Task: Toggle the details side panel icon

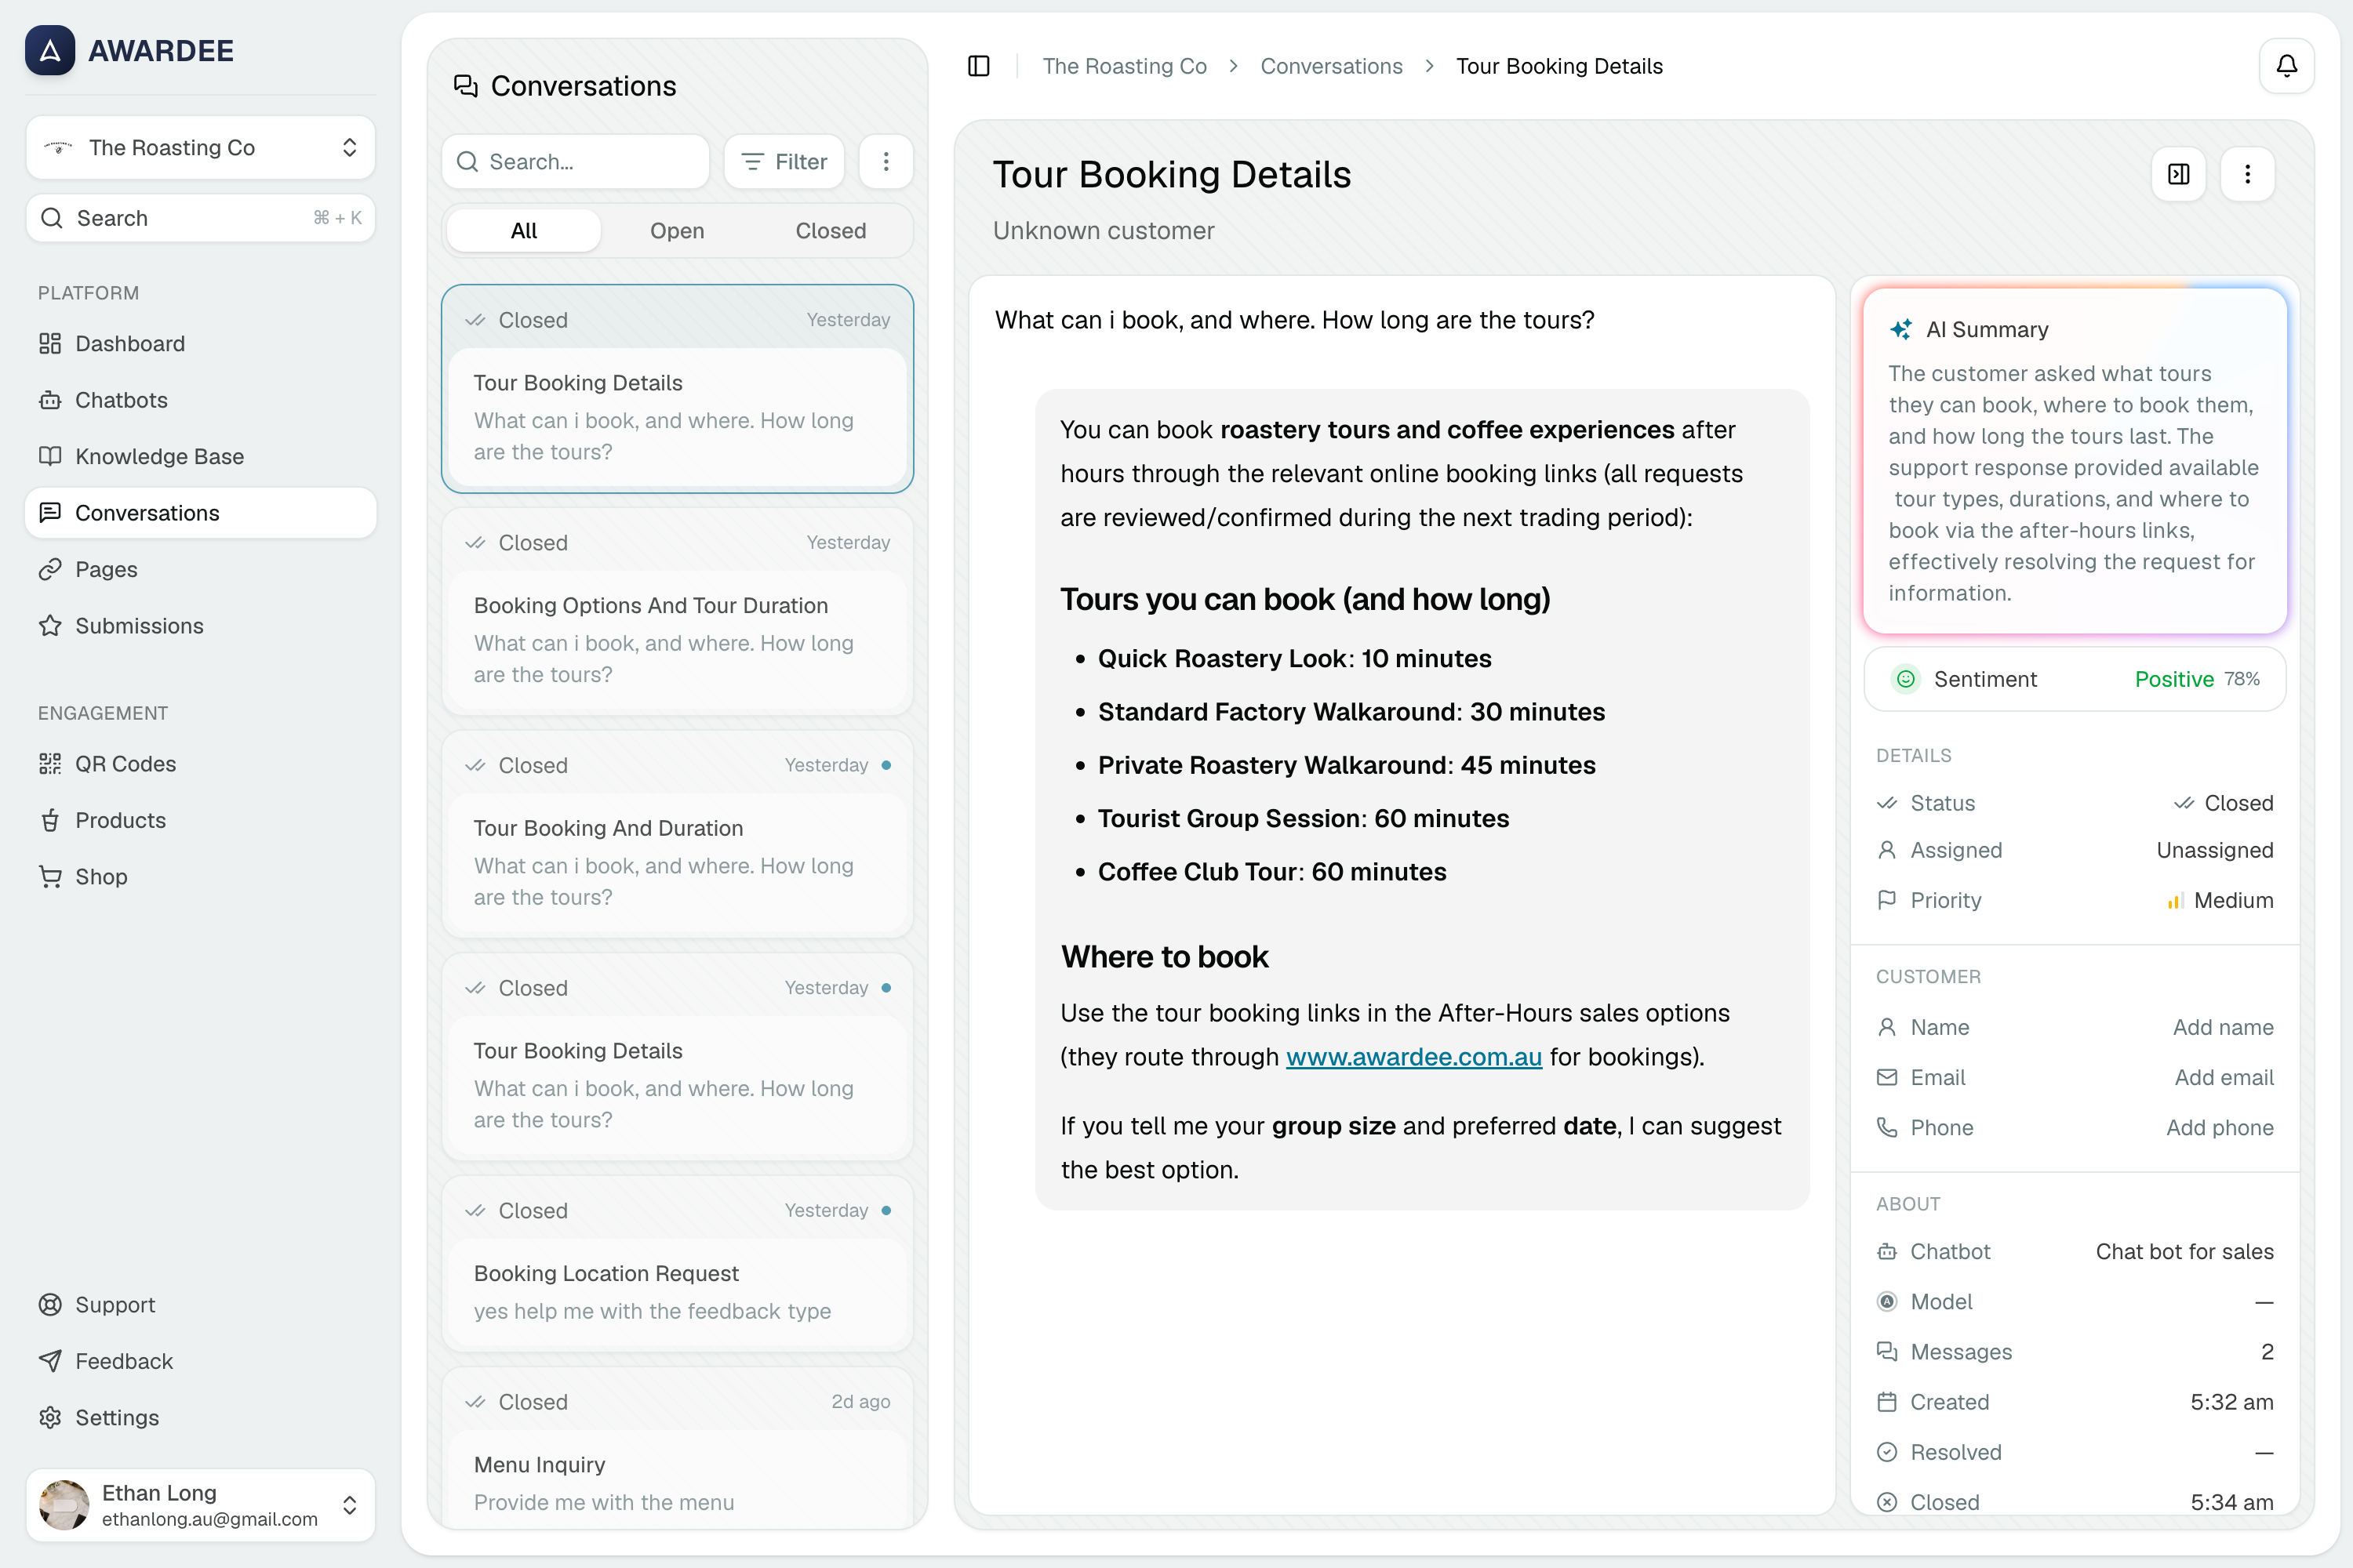Action: pos(2178,174)
